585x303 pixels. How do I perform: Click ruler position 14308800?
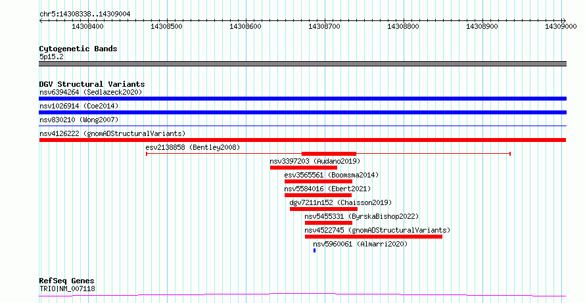point(404,26)
